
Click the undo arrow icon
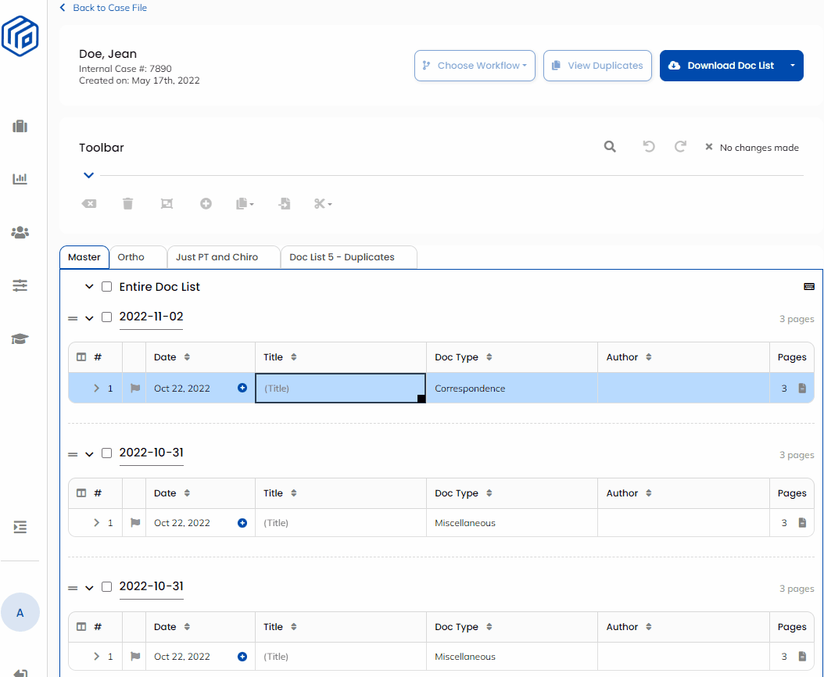coord(648,147)
